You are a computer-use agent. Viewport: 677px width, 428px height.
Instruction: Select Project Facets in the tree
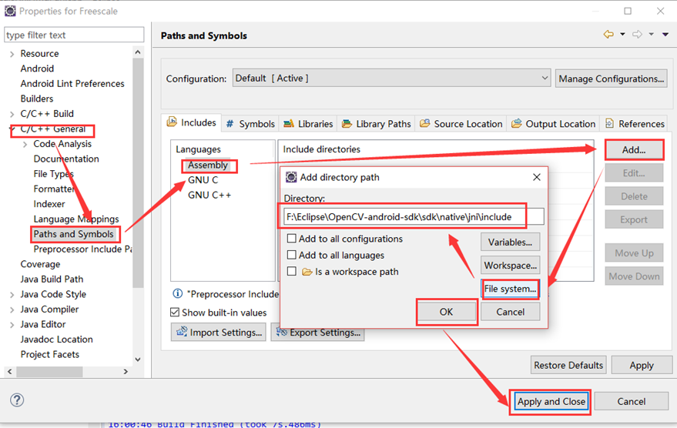50,355
